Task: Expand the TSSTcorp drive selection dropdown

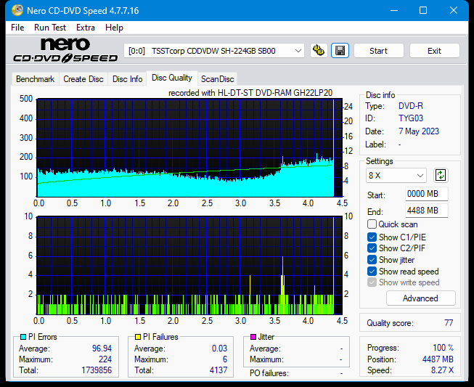Action: click(298, 51)
